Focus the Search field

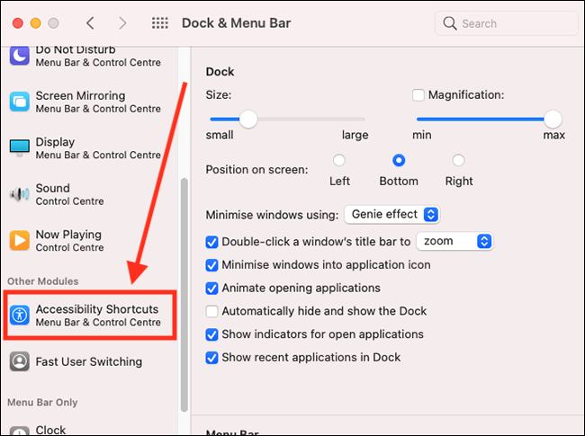click(507, 23)
